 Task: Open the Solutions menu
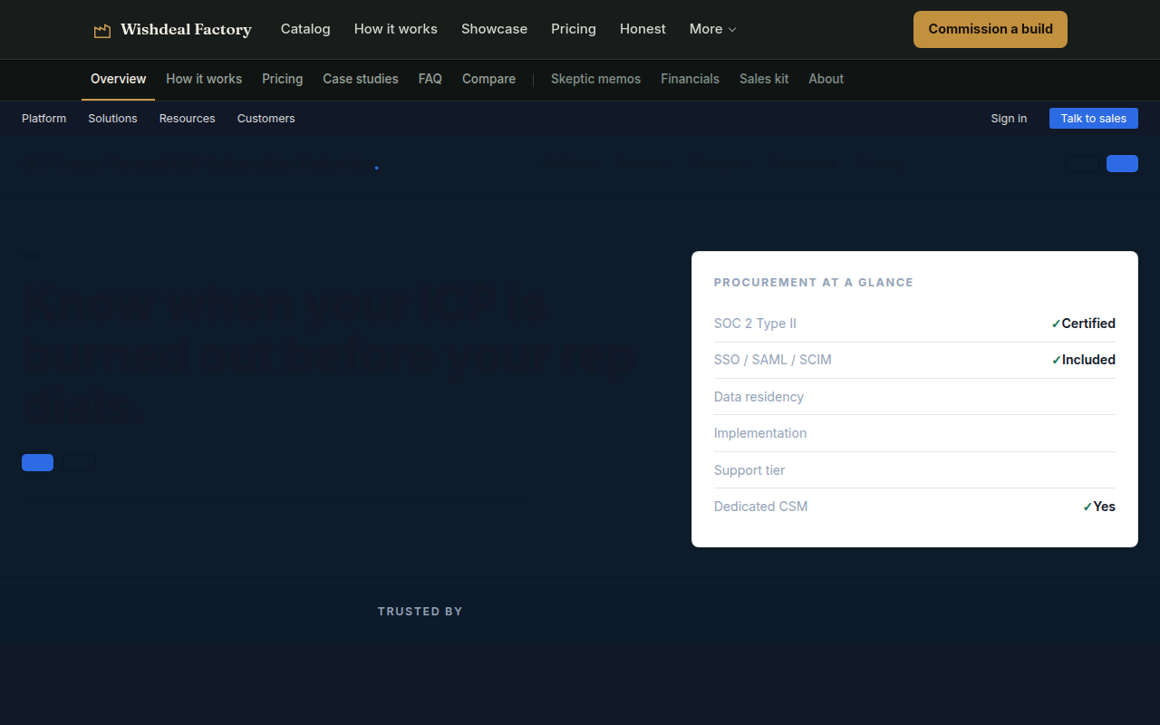point(112,119)
